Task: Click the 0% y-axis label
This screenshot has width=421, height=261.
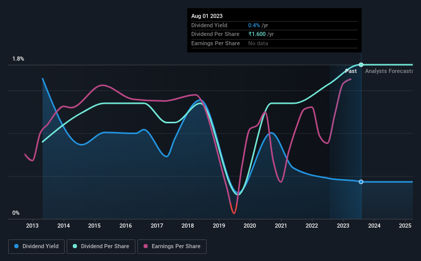Action: pos(16,213)
